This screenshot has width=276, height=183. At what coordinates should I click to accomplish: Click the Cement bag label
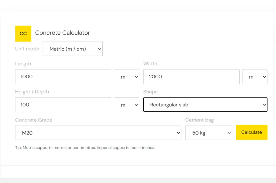point(200,120)
